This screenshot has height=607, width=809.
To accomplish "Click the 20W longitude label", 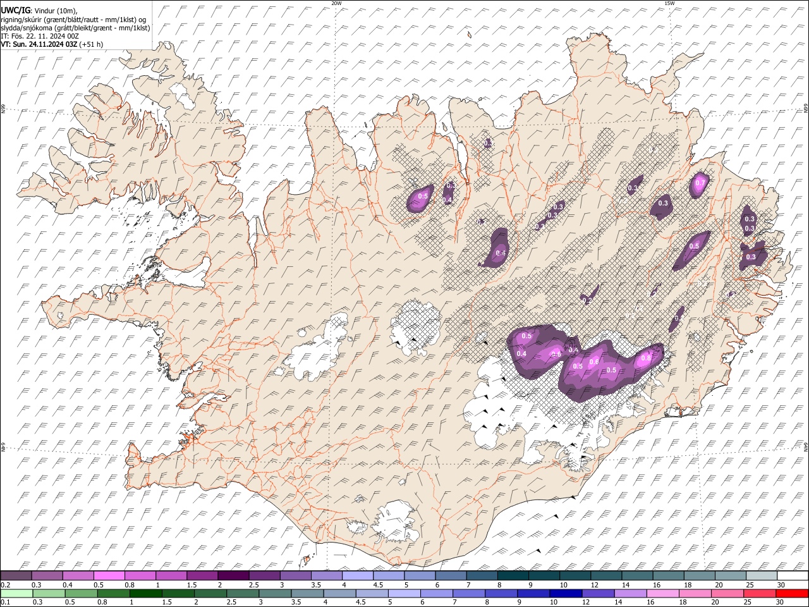I will 336,3.
